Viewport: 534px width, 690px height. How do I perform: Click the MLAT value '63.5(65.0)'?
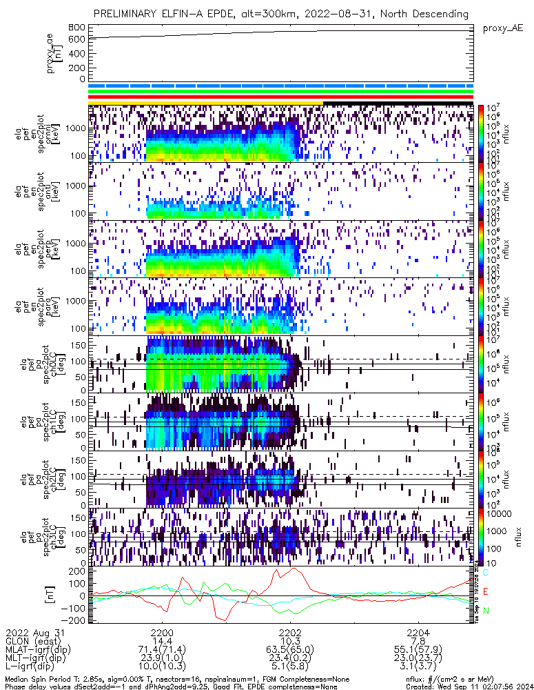click(290, 650)
